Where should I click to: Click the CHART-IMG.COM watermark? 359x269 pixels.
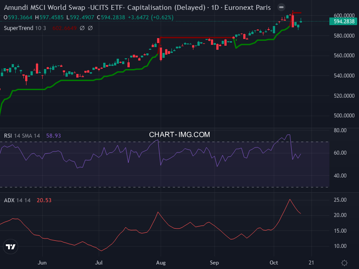[179, 134]
